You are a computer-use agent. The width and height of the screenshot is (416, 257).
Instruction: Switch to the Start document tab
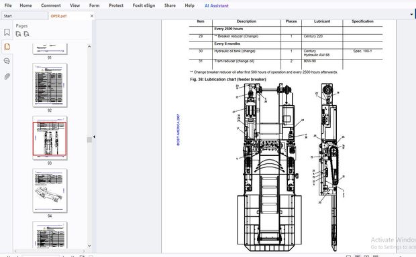click(x=24, y=16)
